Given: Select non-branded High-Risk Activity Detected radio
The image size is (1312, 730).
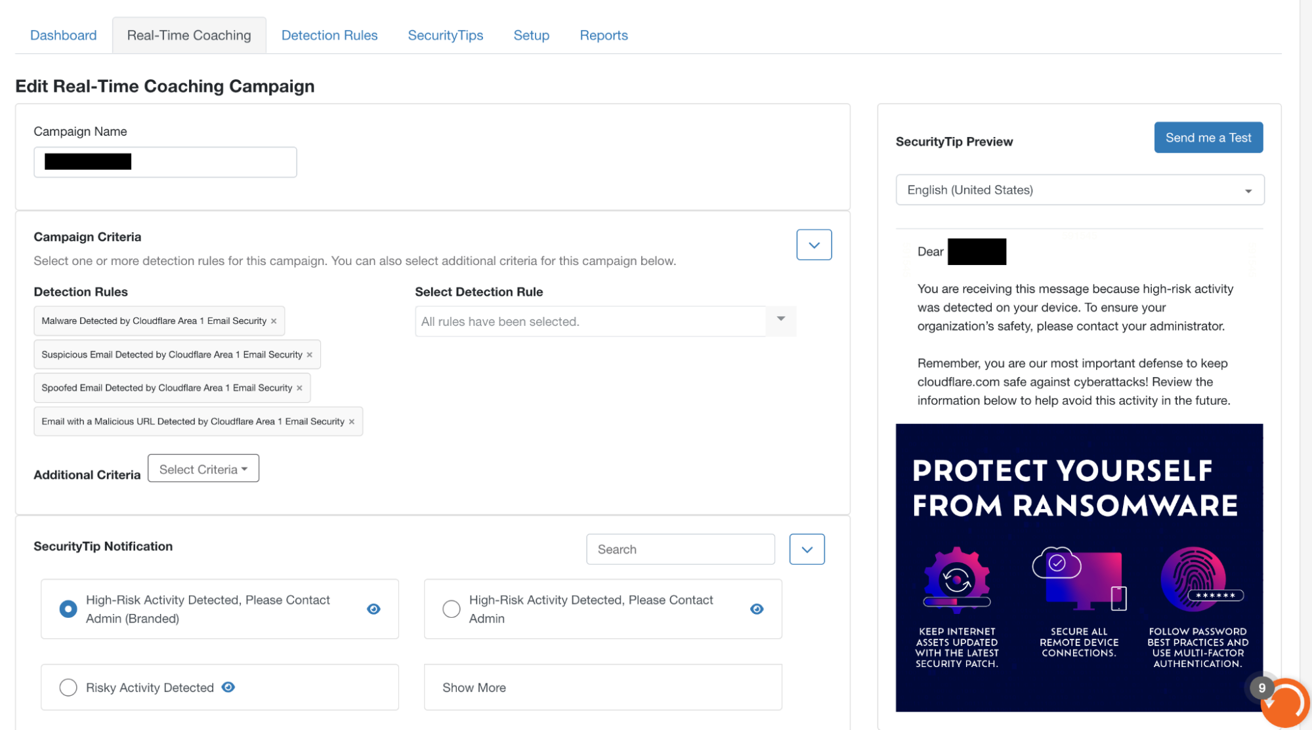Looking at the screenshot, I should click(452, 609).
